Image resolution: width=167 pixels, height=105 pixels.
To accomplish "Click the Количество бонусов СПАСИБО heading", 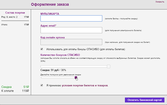I will (x=60, y=55).
